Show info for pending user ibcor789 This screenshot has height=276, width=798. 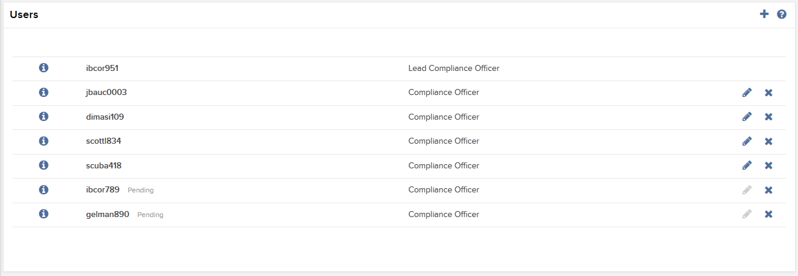click(x=43, y=190)
